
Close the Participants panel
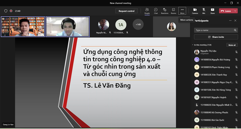(x=235, y=21)
